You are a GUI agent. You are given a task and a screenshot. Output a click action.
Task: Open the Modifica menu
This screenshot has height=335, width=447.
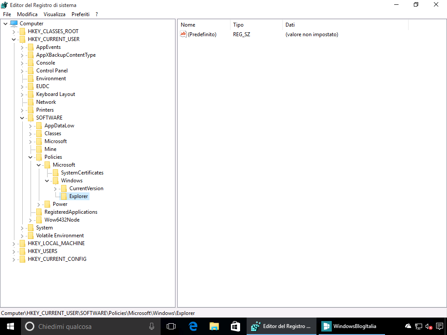(27, 14)
